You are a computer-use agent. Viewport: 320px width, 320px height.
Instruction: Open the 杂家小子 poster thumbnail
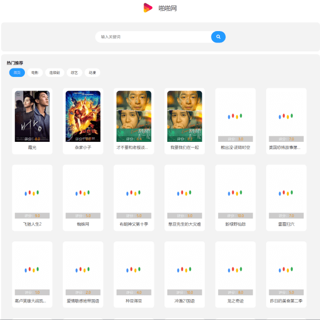point(83,116)
